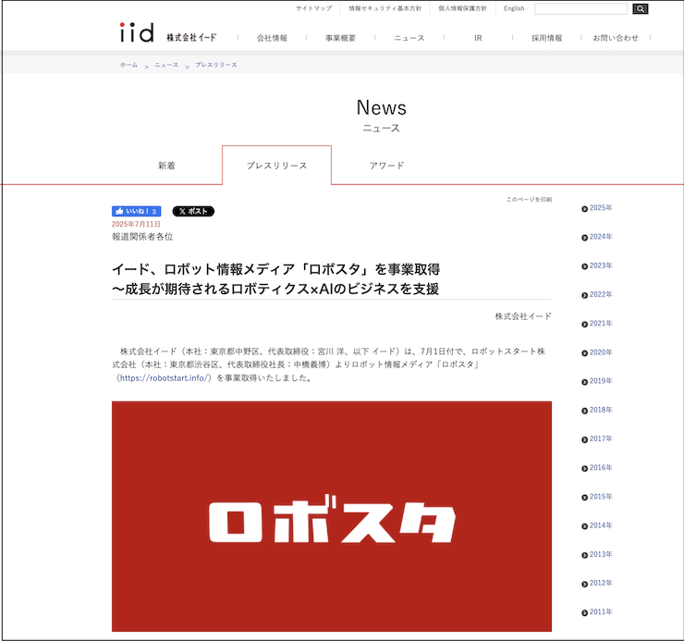This screenshot has width=684, height=641.
Task: Open 個人情報保護方針 link
Action: tap(462, 8)
